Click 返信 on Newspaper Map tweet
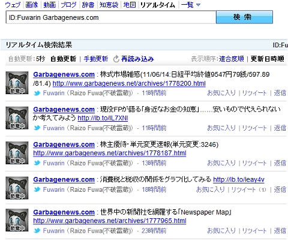Viewport: 288px width, 241px height. (x=280, y=231)
